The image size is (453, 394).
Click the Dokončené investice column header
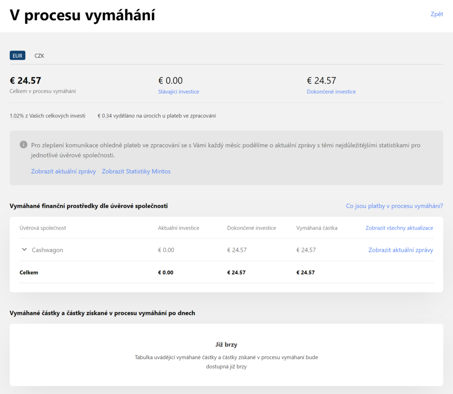pyautogui.click(x=251, y=228)
